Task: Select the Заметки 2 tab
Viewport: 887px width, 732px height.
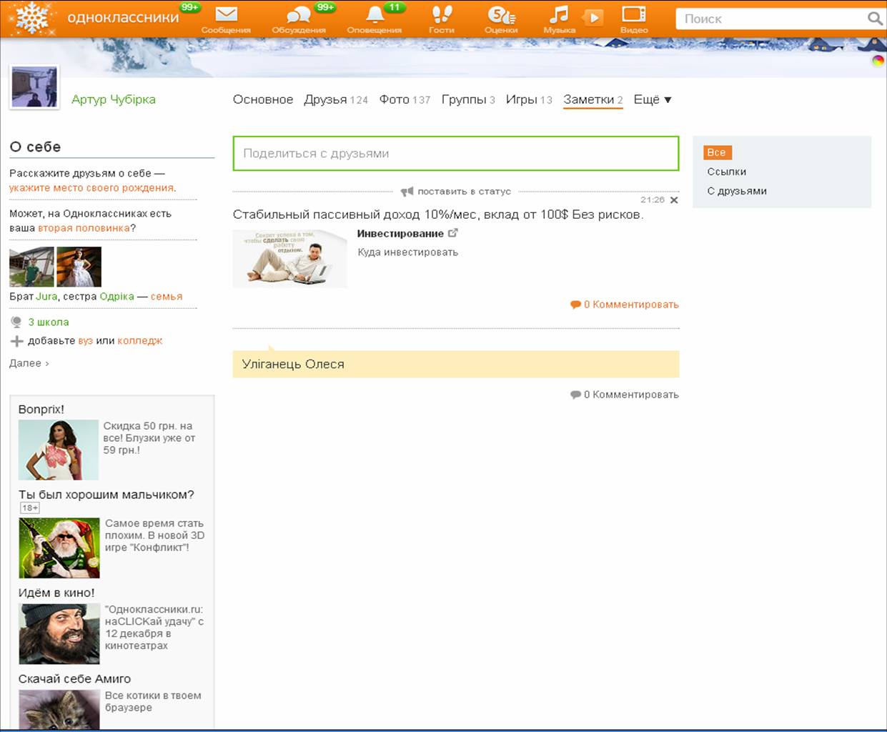Action: point(593,99)
